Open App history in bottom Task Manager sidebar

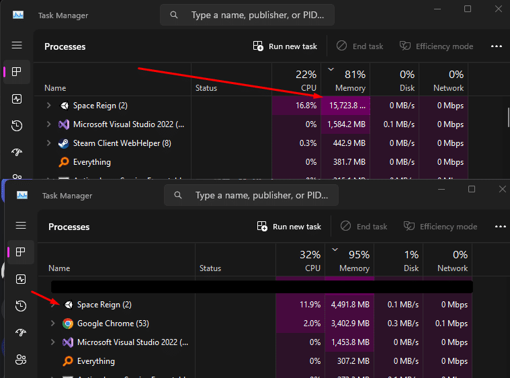[x=21, y=306]
